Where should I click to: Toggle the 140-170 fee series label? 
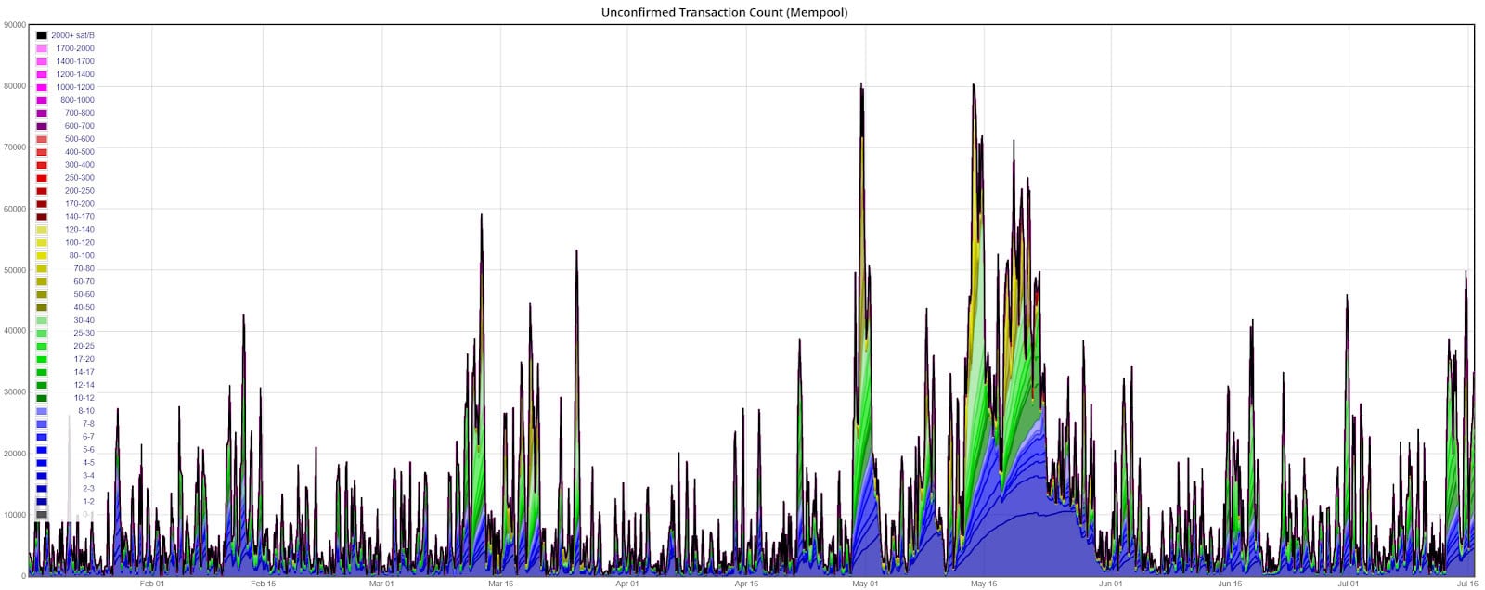coord(79,217)
